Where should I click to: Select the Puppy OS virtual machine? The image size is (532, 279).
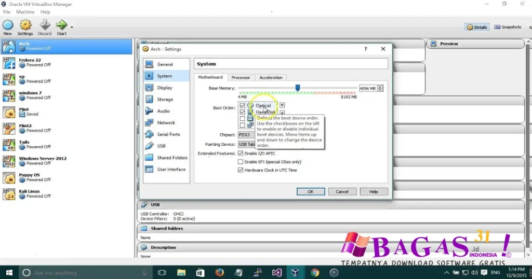point(66,177)
